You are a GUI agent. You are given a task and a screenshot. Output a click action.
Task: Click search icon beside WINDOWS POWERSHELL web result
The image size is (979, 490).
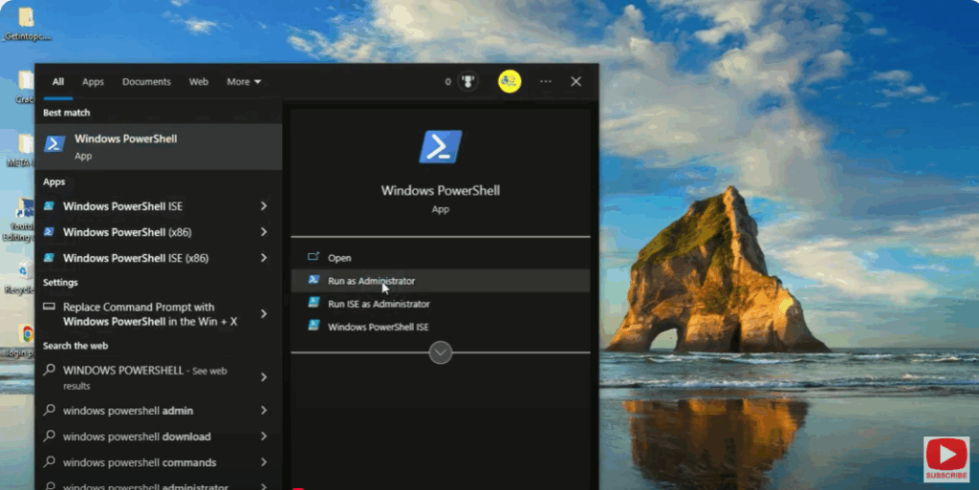(x=49, y=370)
